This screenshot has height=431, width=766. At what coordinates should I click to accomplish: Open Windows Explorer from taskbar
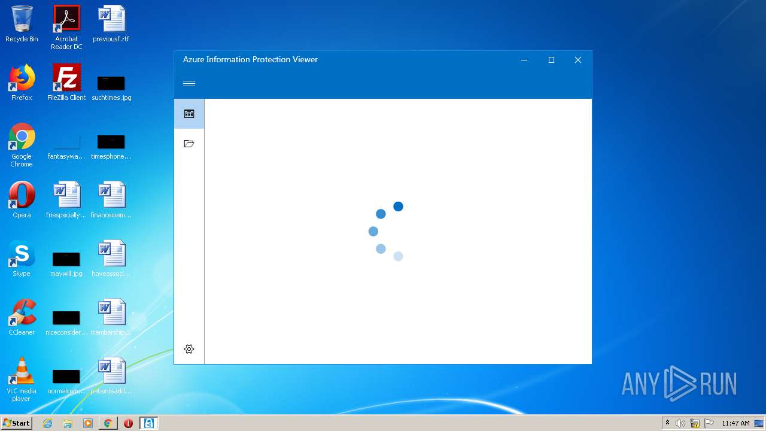(x=68, y=423)
